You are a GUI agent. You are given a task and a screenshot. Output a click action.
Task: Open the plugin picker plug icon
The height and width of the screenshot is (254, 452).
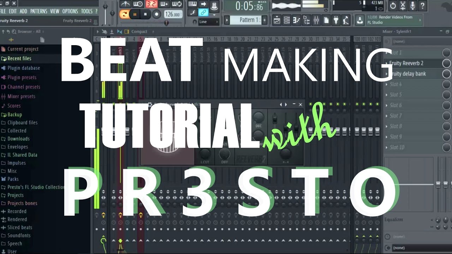336,20
